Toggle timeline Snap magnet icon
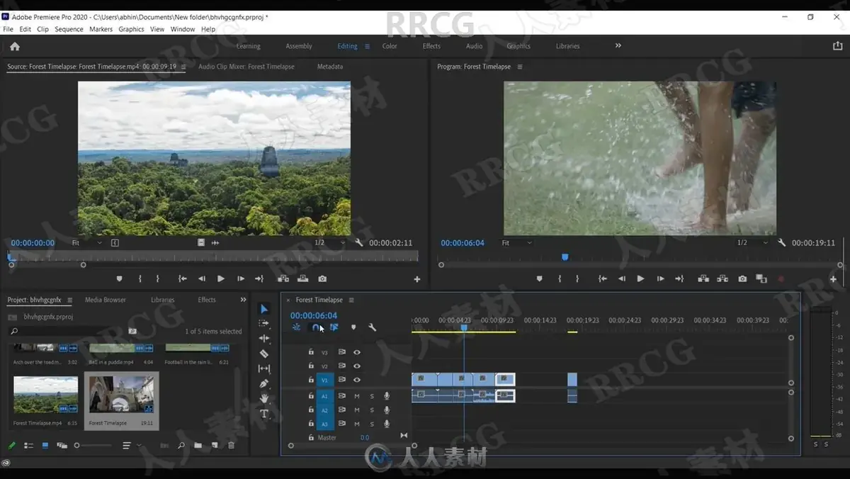The height and width of the screenshot is (479, 850). click(x=316, y=327)
